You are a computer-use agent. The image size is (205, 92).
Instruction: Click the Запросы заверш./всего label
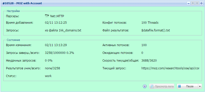(x=23, y=53)
